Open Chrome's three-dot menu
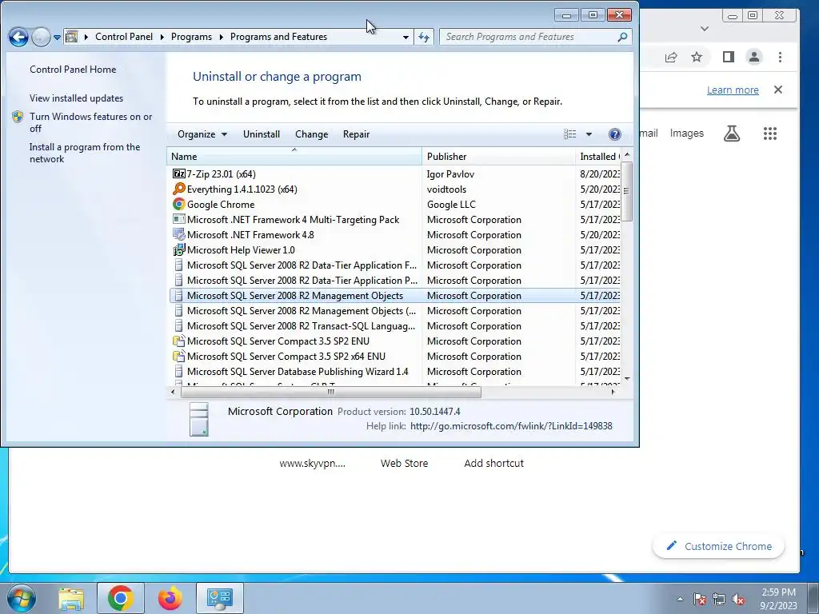 [x=780, y=57]
